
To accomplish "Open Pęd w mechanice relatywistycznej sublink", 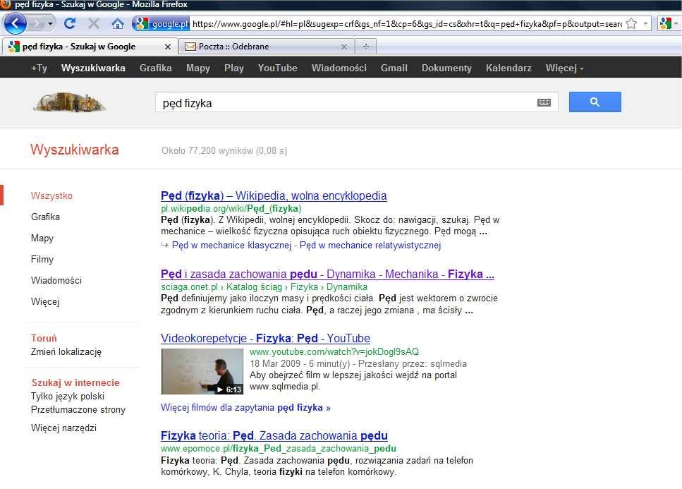I will 370,246.
